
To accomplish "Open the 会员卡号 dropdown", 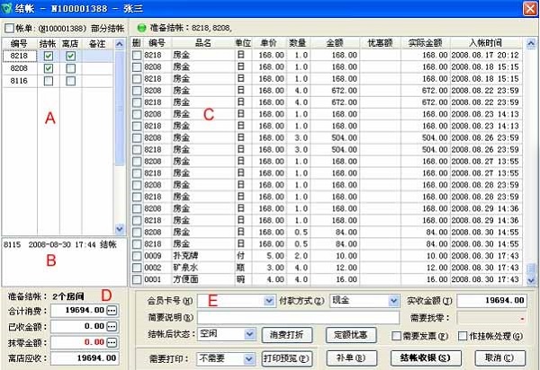I will [269, 301].
